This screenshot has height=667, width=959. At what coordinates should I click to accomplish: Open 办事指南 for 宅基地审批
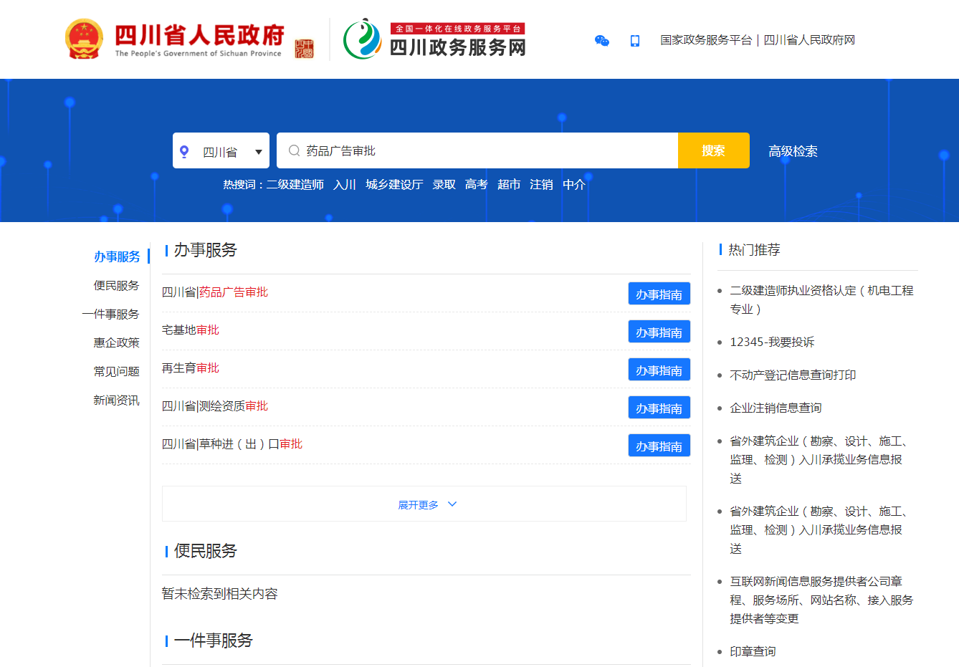(659, 332)
